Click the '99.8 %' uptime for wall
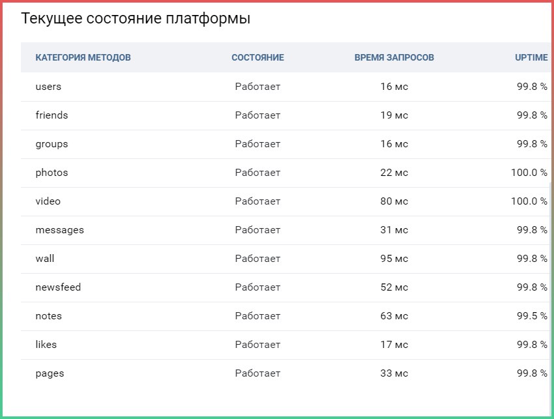The image size is (554, 419). click(532, 258)
